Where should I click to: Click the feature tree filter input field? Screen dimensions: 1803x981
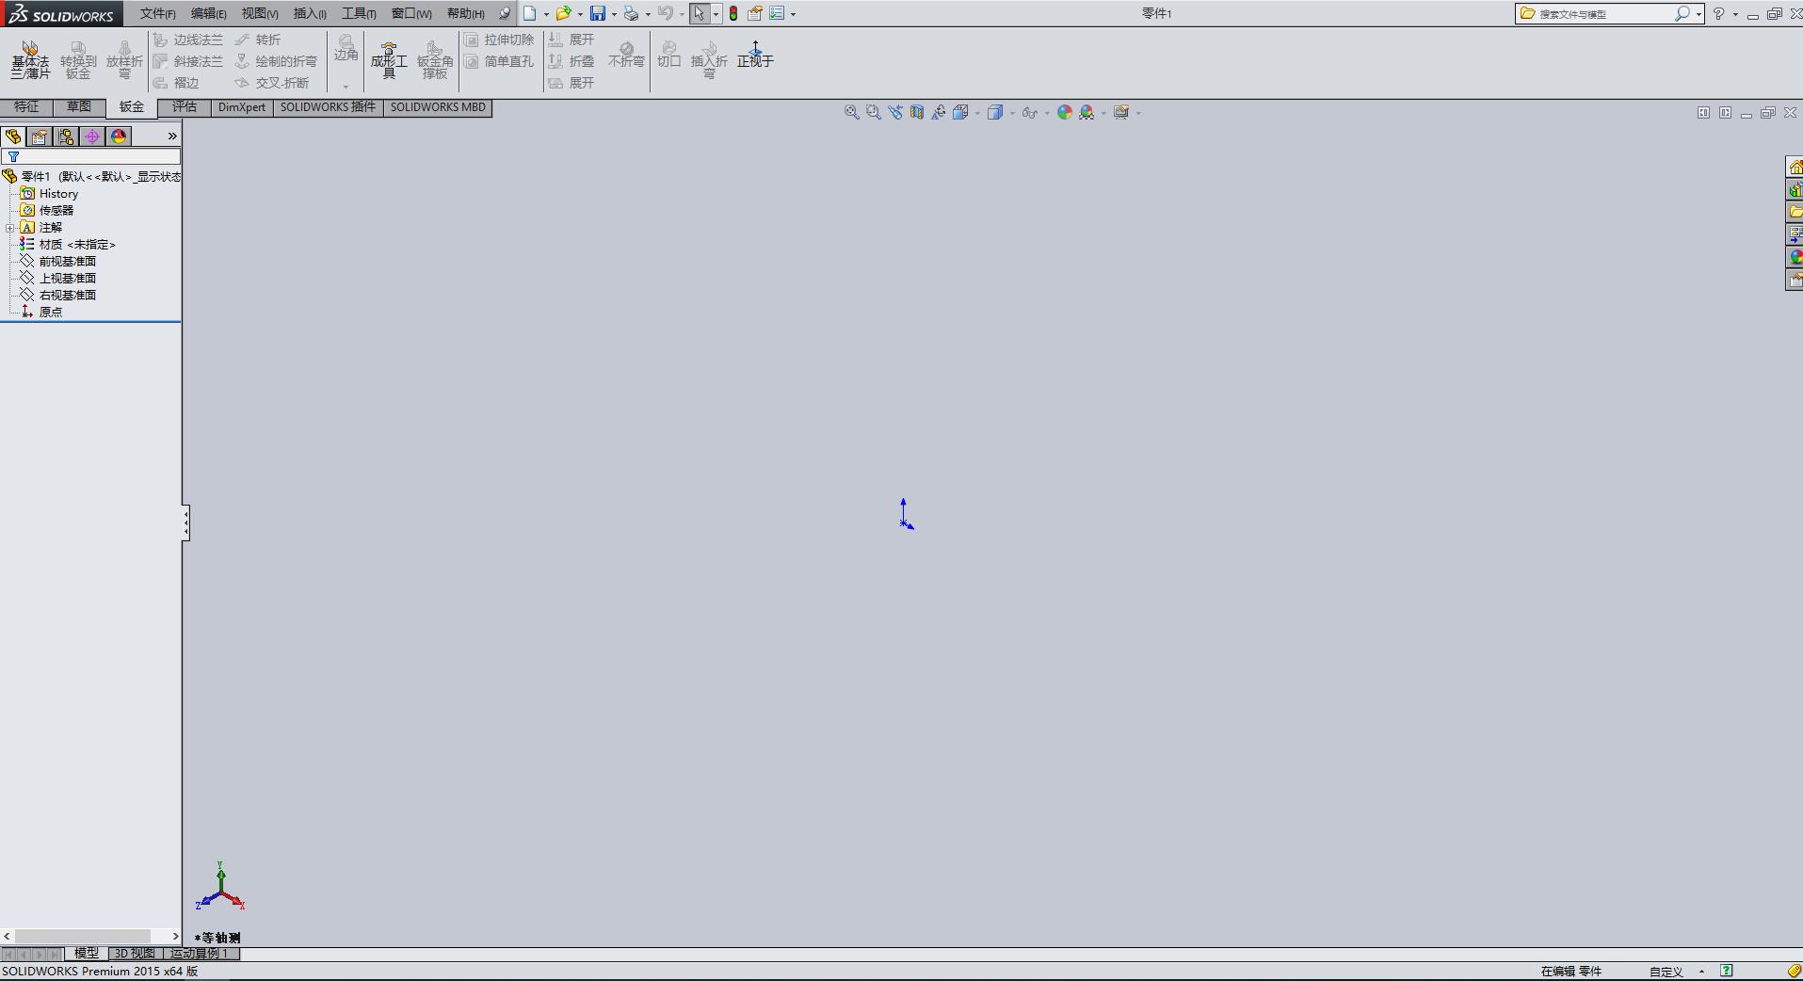pyautogui.click(x=97, y=157)
